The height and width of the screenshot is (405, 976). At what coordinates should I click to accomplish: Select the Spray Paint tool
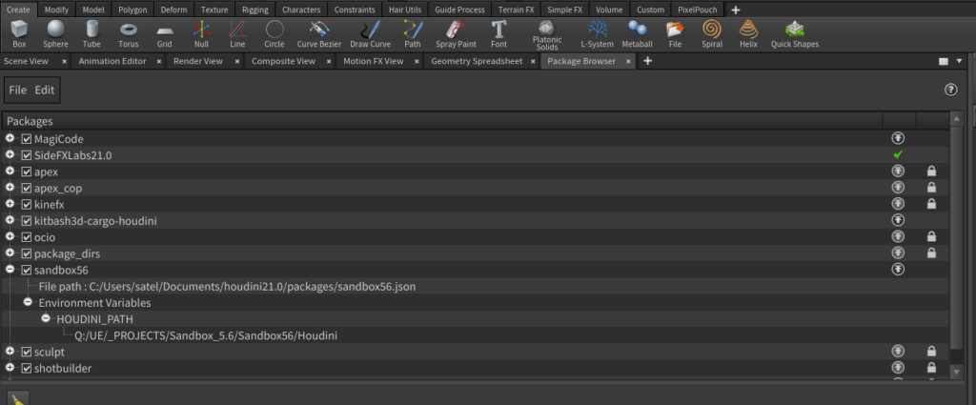coord(457,33)
